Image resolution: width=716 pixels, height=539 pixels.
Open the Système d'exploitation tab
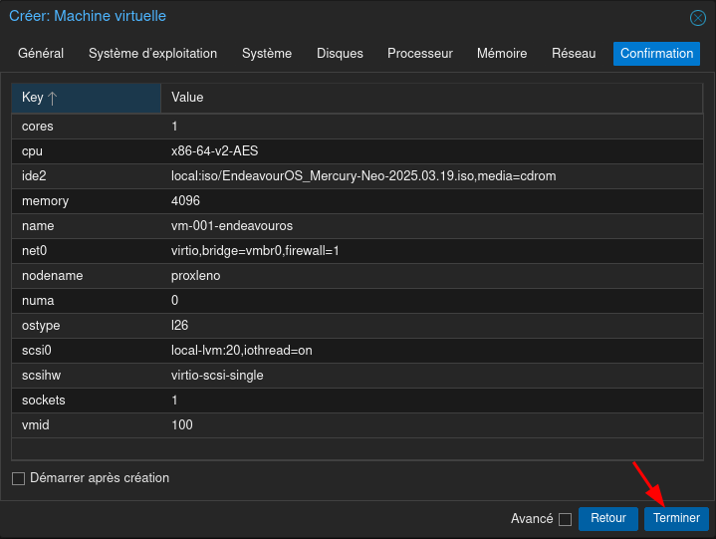coord(152,54)
